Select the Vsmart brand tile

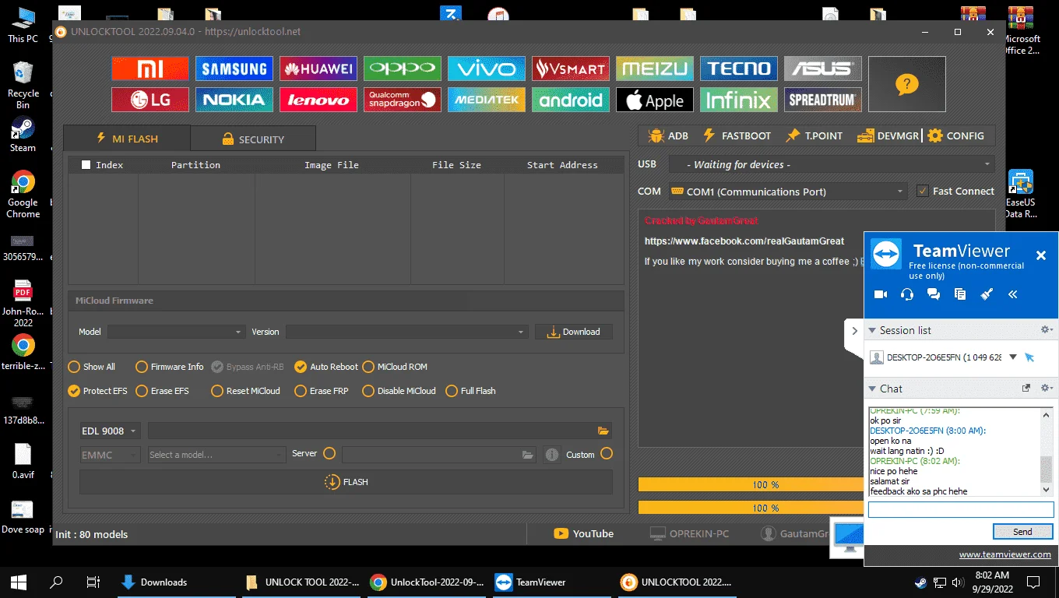click(570, 69)
